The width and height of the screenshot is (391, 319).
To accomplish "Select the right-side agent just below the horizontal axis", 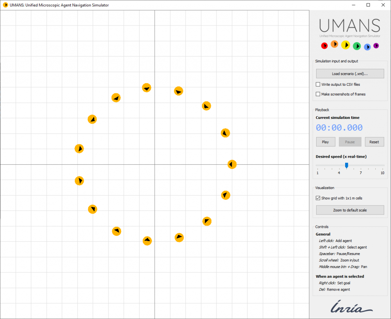I will coord(225,195).
